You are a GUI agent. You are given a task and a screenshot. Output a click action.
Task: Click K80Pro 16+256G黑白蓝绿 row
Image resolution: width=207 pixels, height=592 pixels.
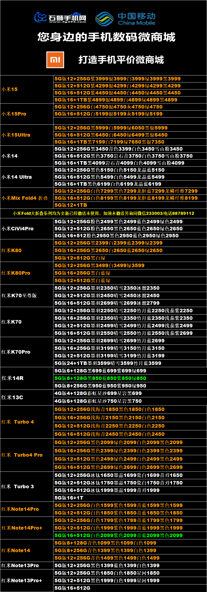pos(130,273)
